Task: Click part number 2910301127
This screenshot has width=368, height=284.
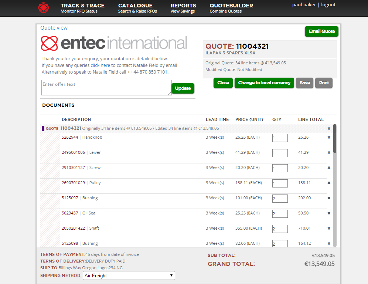Action: pyautogui.click(x=73, y=168)
